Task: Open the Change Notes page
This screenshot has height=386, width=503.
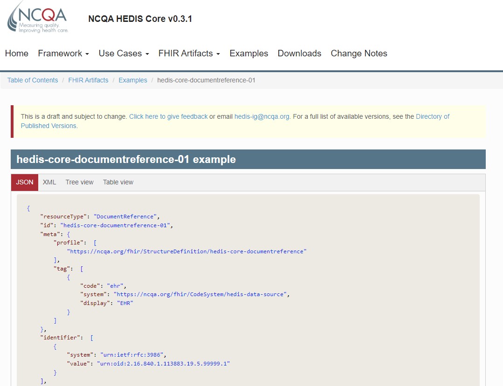Action: click(x=359, y=54)
